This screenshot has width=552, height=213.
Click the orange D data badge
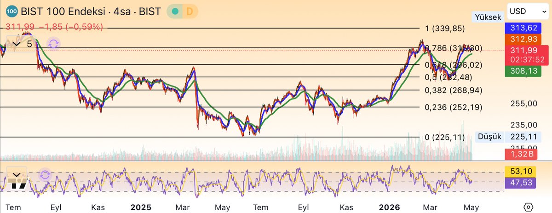[x=189, y=12]
